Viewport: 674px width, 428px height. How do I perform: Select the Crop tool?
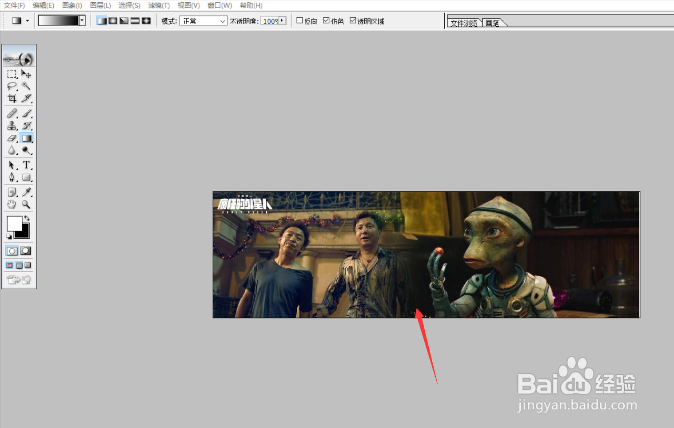tap(12, 98)
